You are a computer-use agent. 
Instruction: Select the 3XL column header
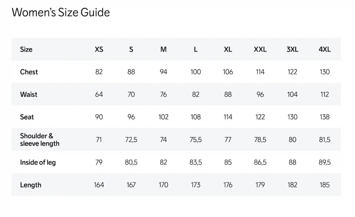(292, 49)
